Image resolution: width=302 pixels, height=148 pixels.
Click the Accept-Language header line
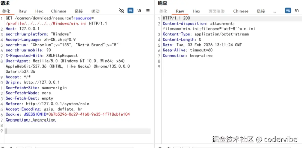tap(41, 40)
